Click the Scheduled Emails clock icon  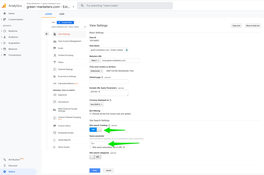(x=55, y=133)
